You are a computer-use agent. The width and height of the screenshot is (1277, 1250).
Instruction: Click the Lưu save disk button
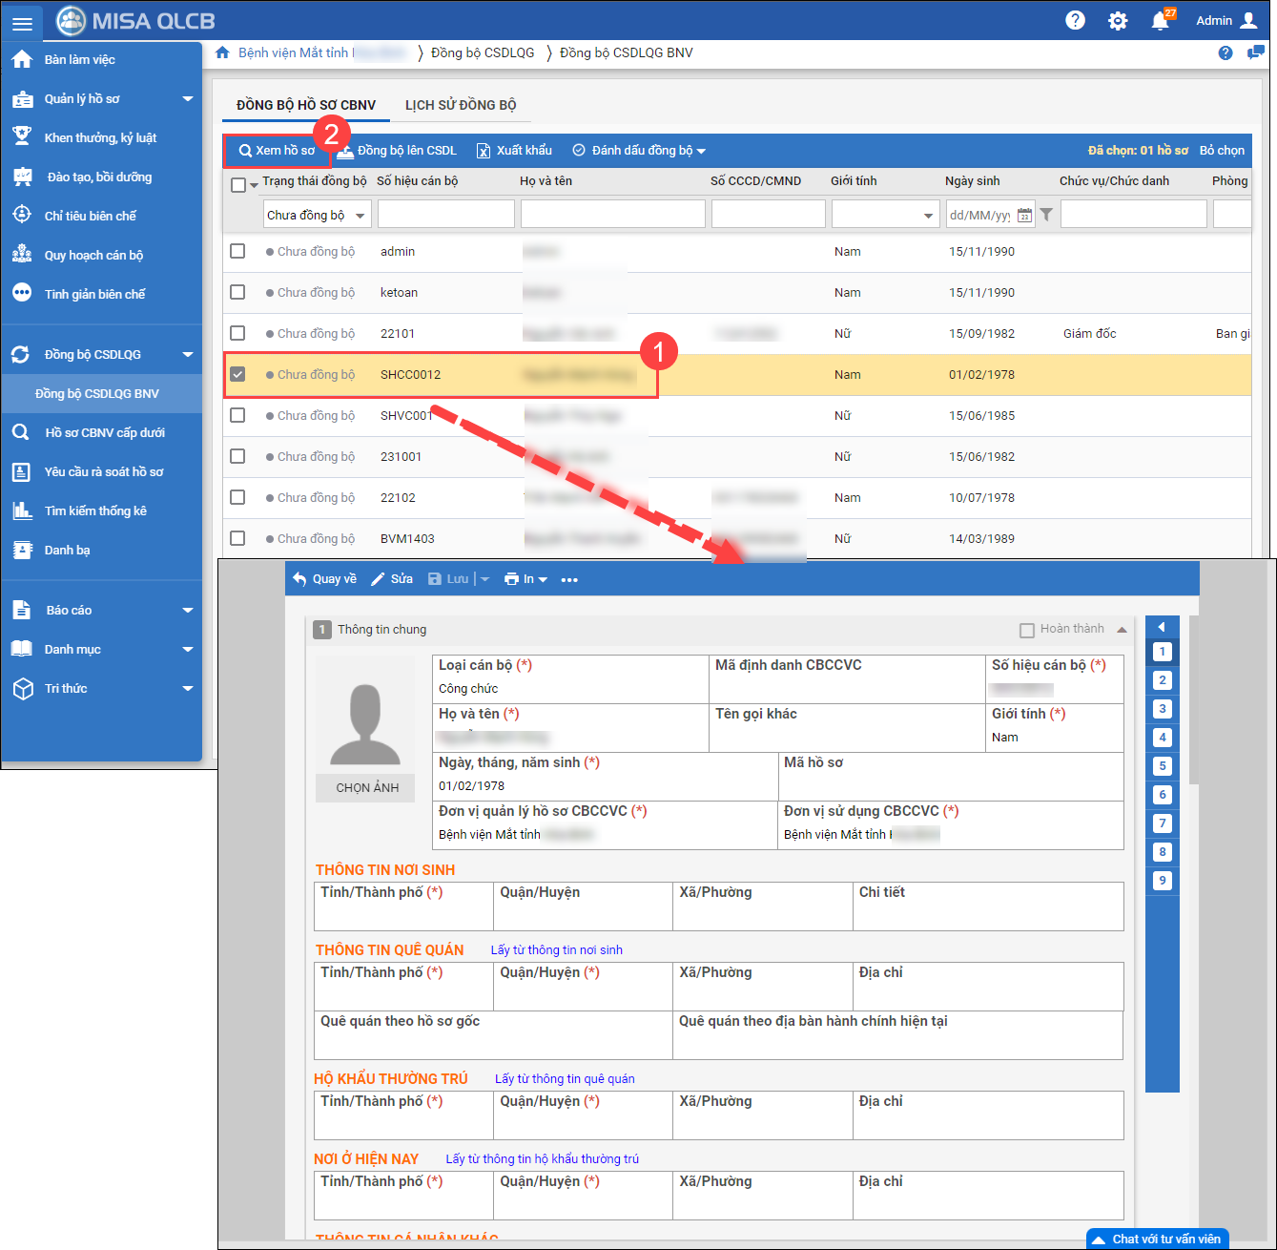[448, 579]
